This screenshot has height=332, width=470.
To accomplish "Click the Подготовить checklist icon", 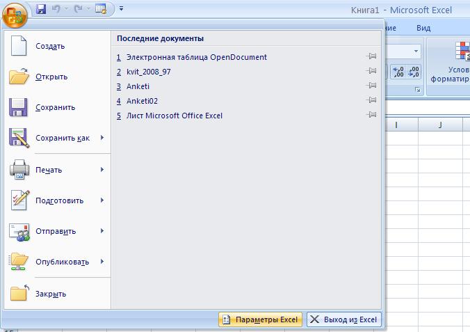I will (19, 200).
